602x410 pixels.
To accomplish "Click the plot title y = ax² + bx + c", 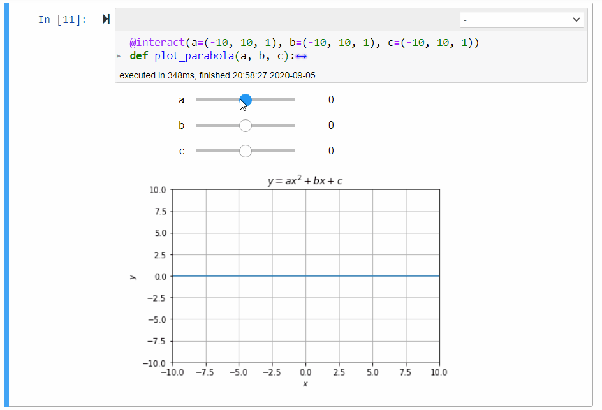I will pyautogui.click(x=306, y=179).
